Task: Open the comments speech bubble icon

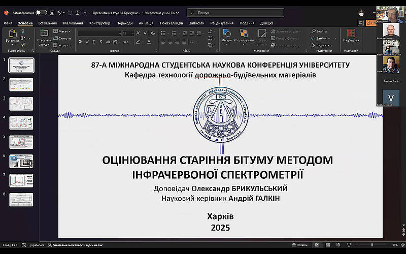Action: click(x=361, y=23)
